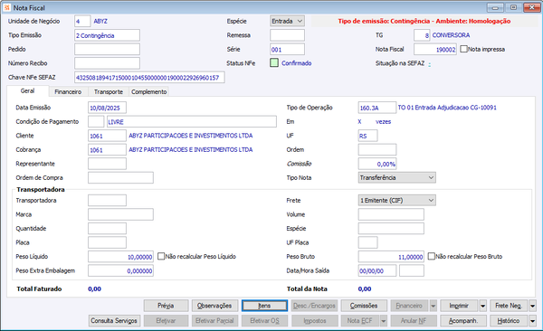Click the Número Recibo field

(x=107, y=63)
